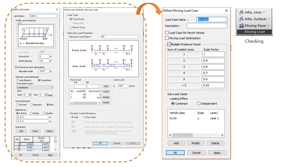Viewport: 282px width, 167px height.
Task: Close the Traffic Line Lanes dialog
Action: tap(57, 10)
